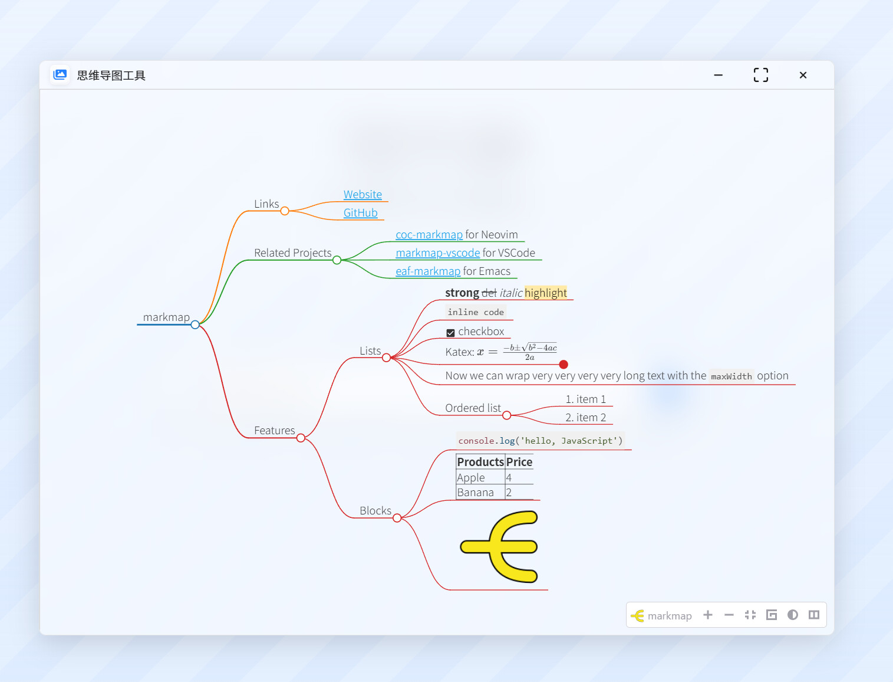The width and height of the screenshot is (893, 682).
Task: Click the two-column layout toolbar icon
Action: point(814,615)
